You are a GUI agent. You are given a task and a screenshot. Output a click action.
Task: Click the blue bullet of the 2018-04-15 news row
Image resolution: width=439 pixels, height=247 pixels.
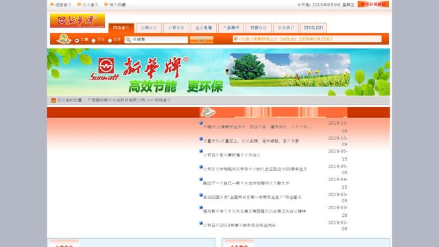click(x=201, y=179)
